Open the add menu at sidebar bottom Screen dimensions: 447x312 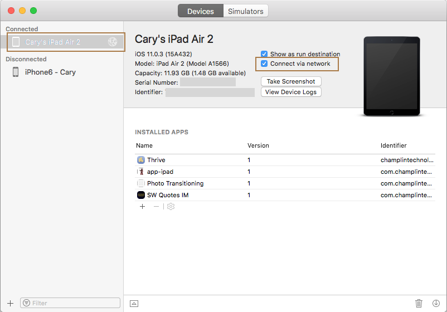point(10,303)
